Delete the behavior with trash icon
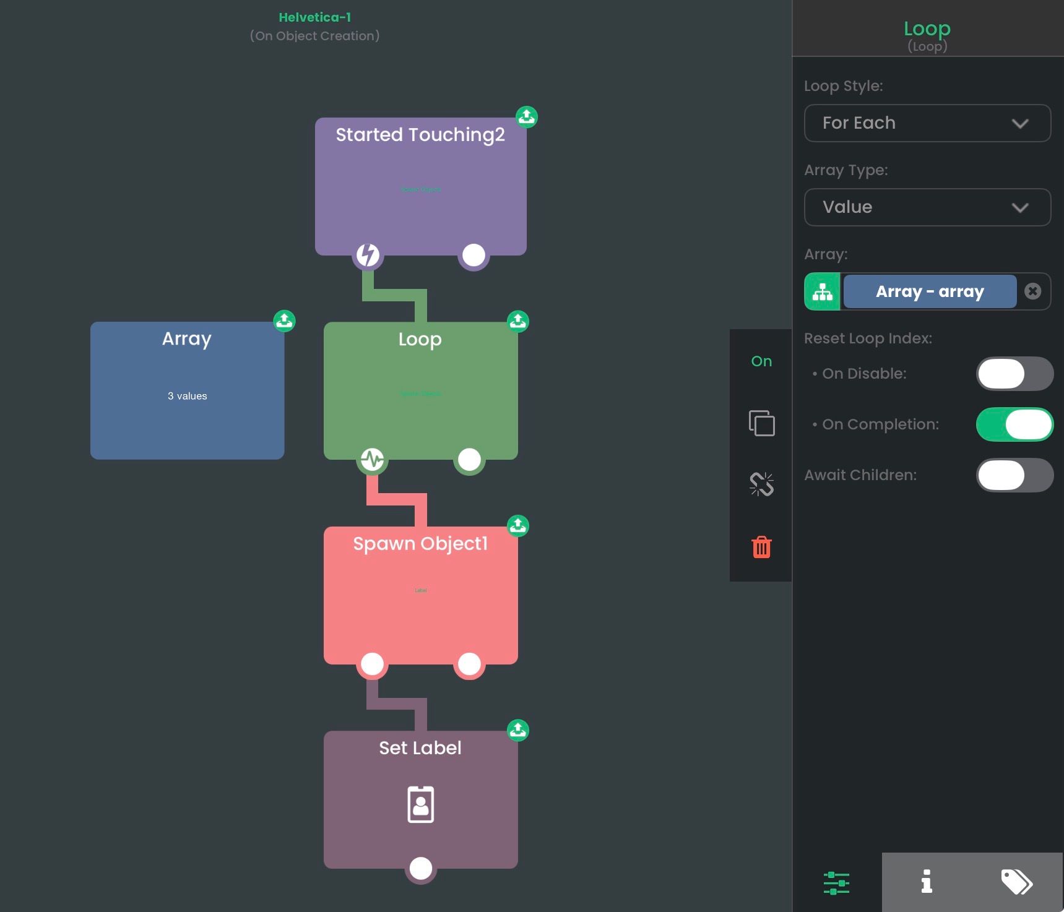This screenshot has height=912, width=1064. point(761,548)
